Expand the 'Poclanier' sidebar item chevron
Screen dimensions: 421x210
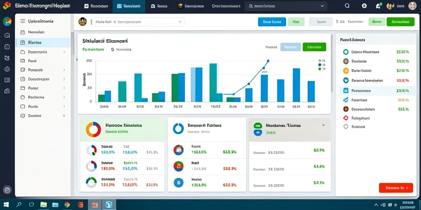tap(64, 97)
